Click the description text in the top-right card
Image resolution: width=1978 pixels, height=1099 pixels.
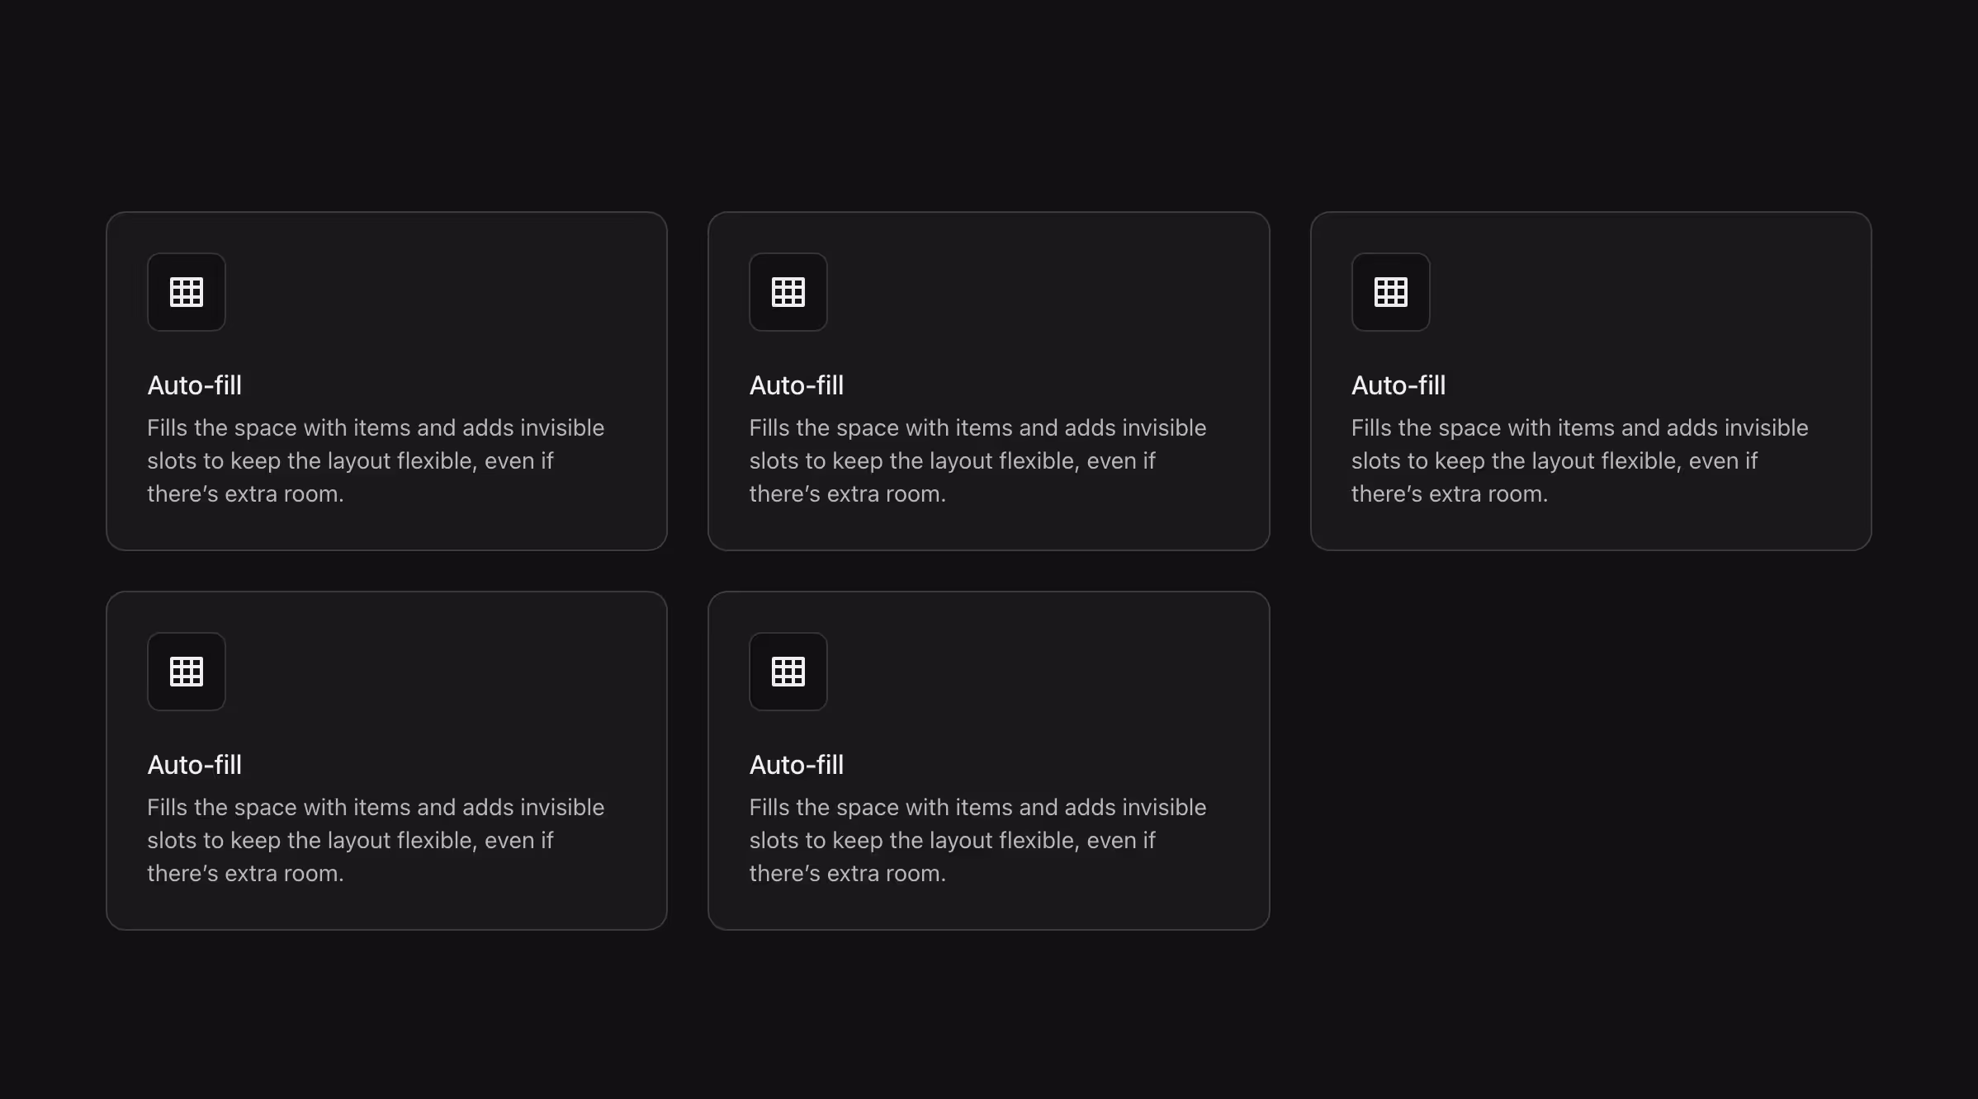coord(1579,460)
